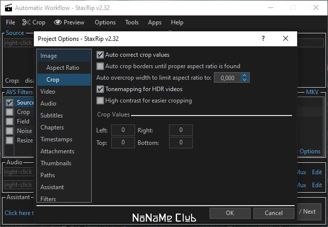Uncheck Tonemapping for HDR videos
Screen dimensions: 328x227
coord(100,89)
